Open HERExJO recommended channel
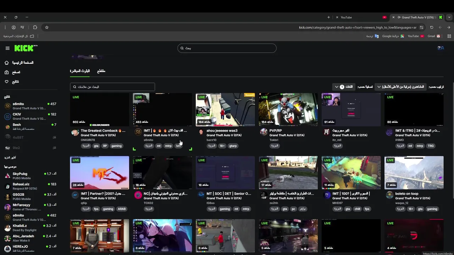 (30, 248)
